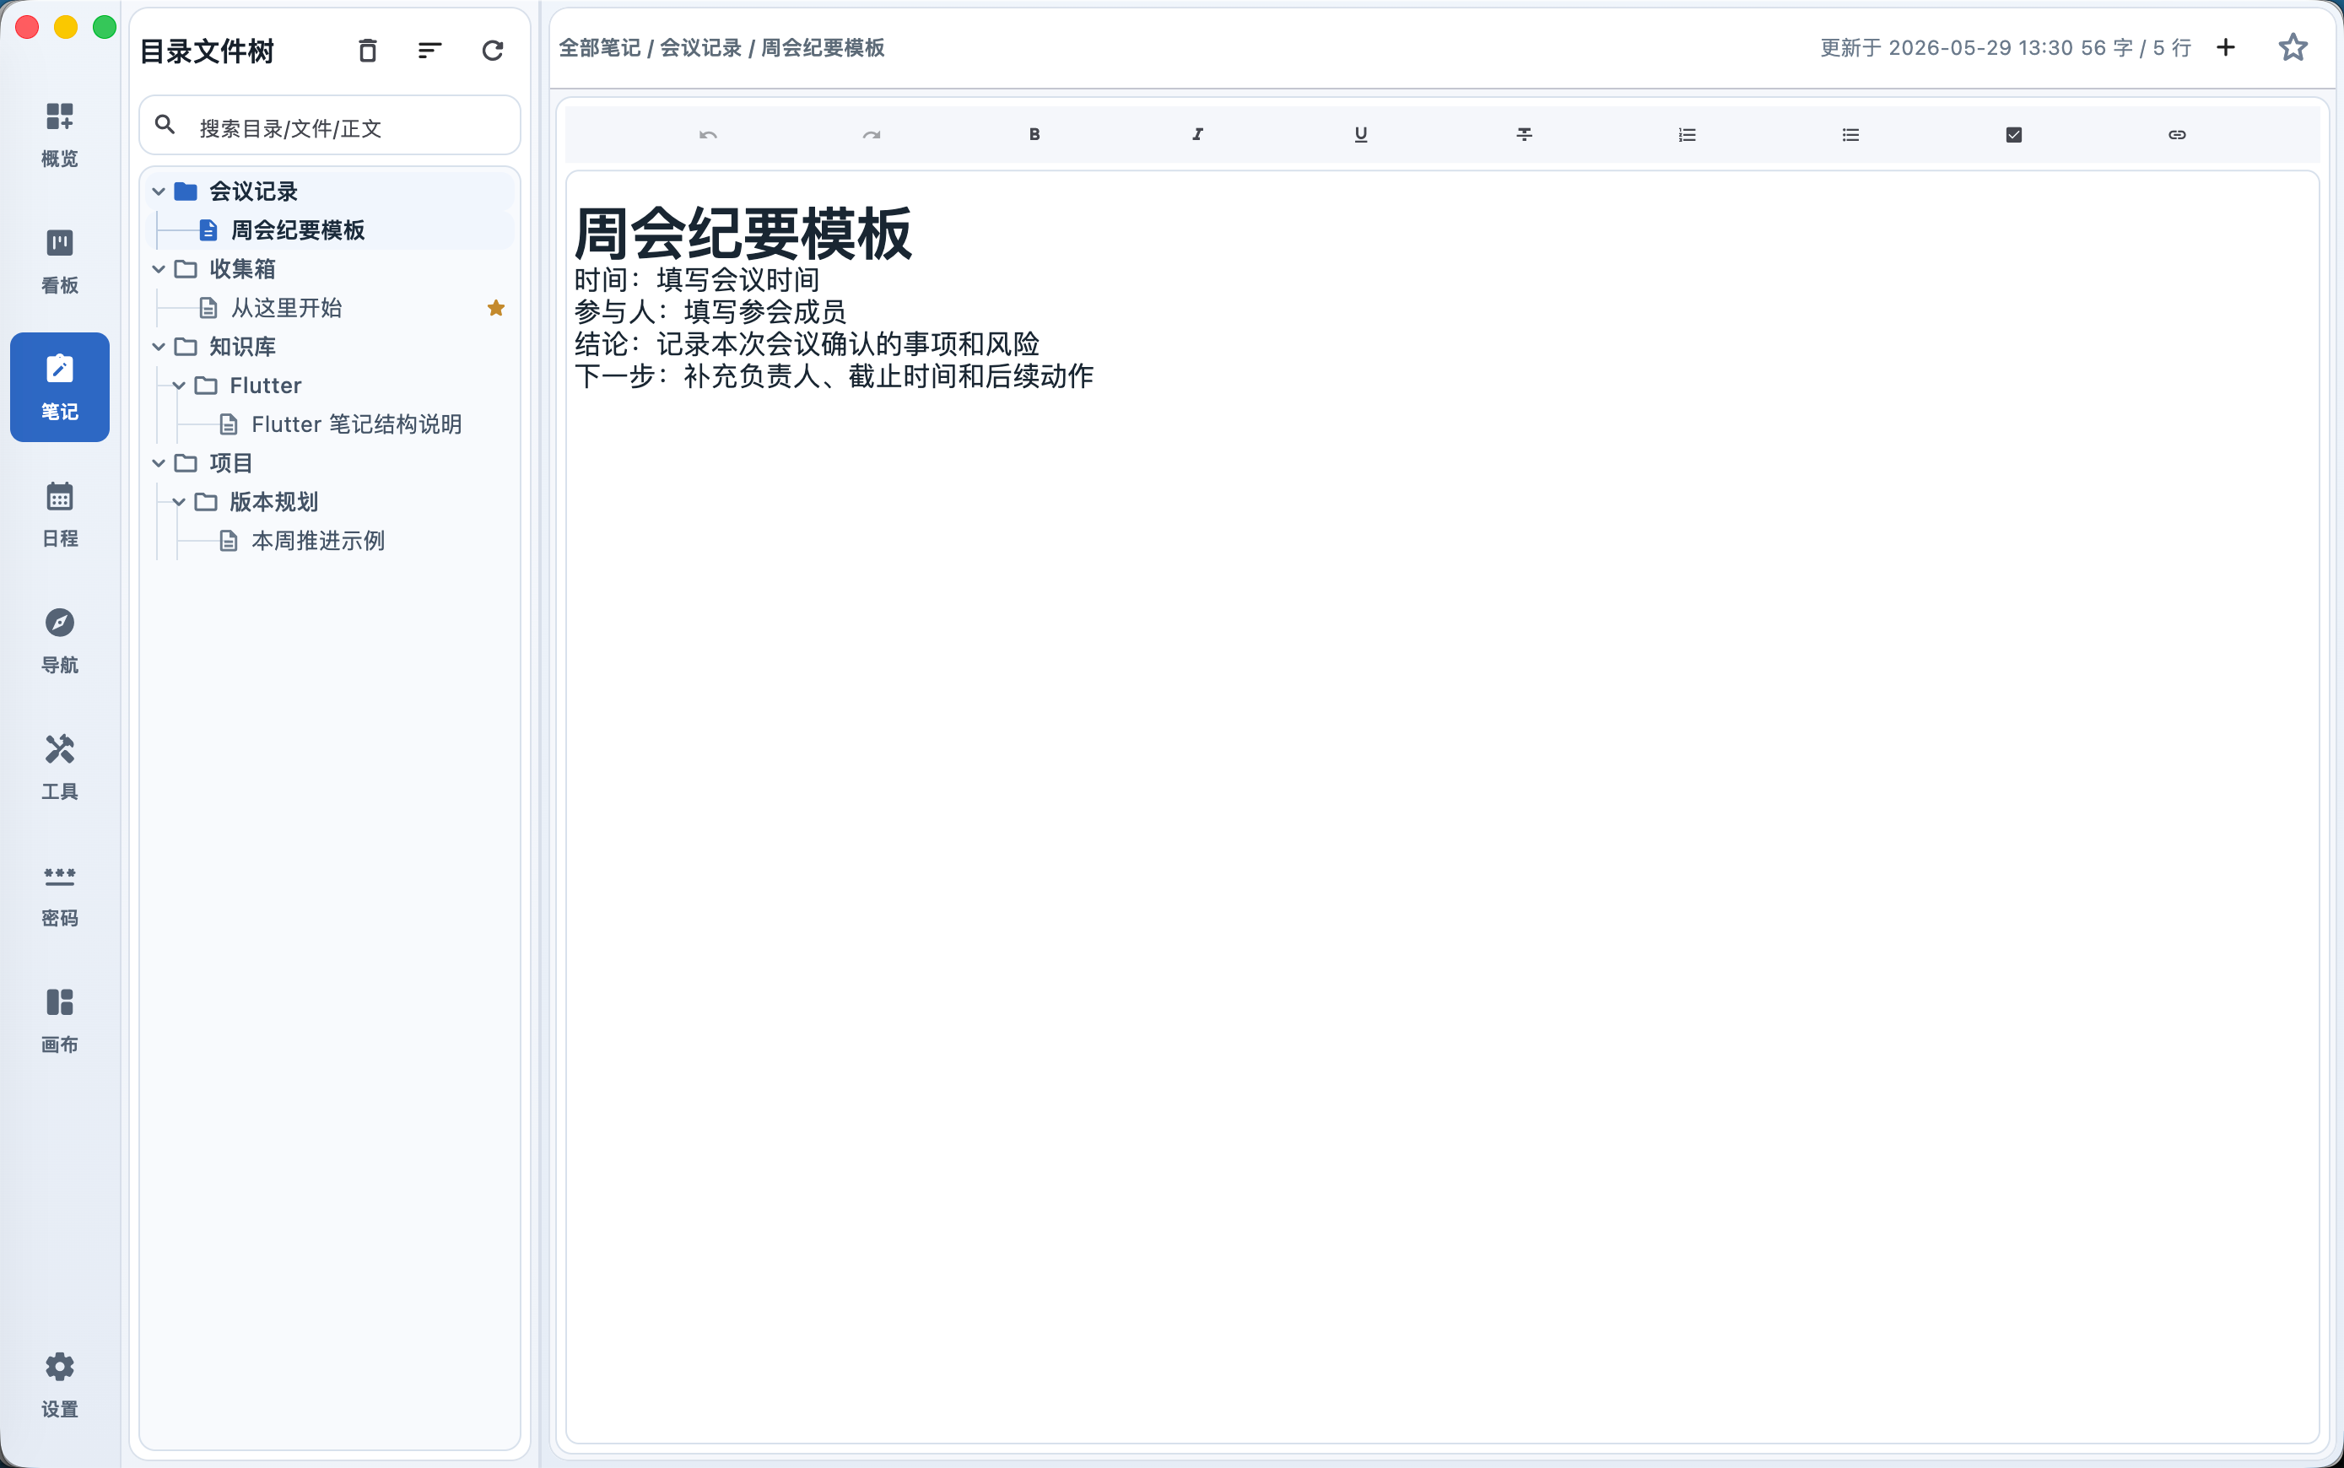Open the 工具 tools section
The width and height of the screenshot is (2344, 1468).
[x=59, y=767]
